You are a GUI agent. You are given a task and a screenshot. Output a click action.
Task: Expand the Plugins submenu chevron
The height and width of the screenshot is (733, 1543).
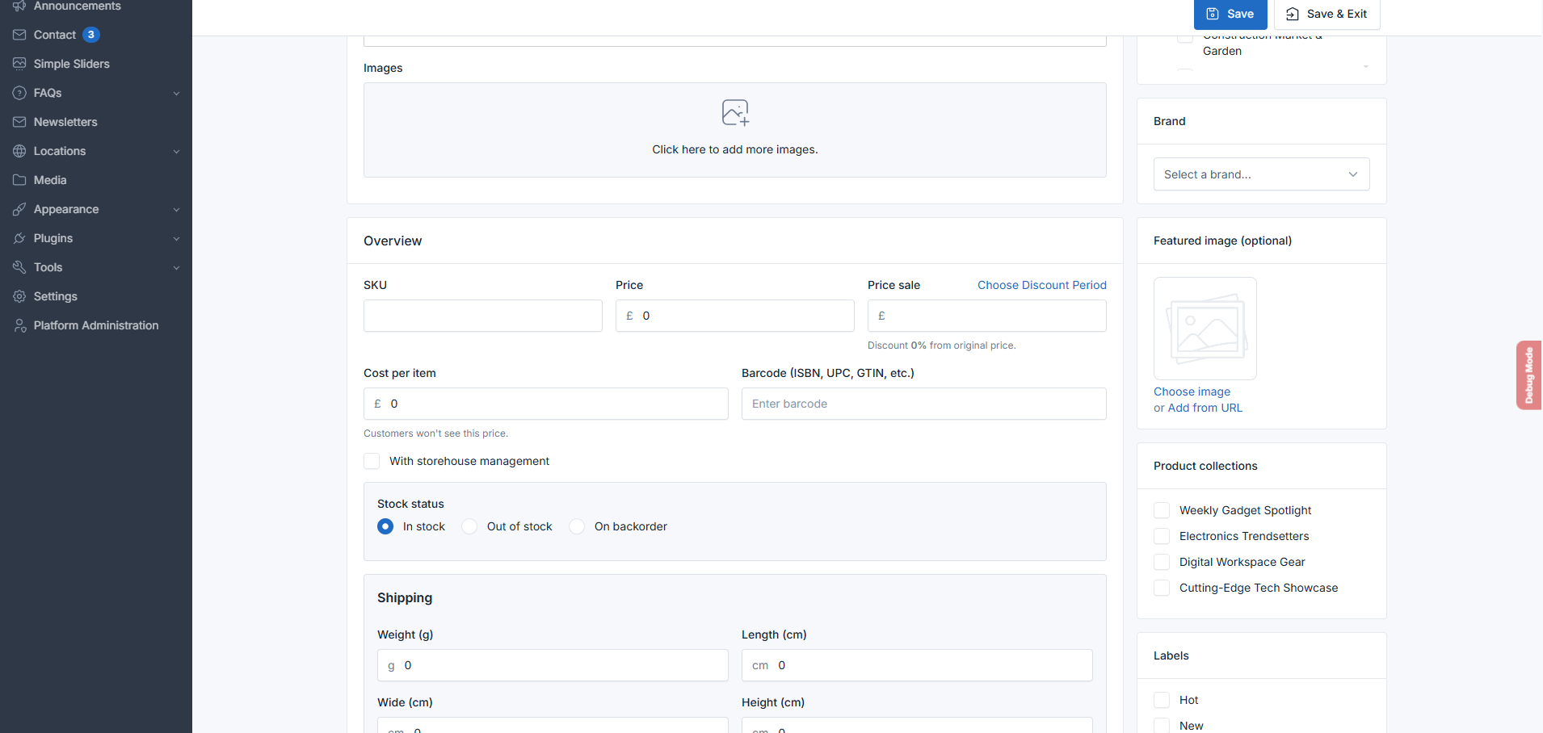[x=176, y=239]
